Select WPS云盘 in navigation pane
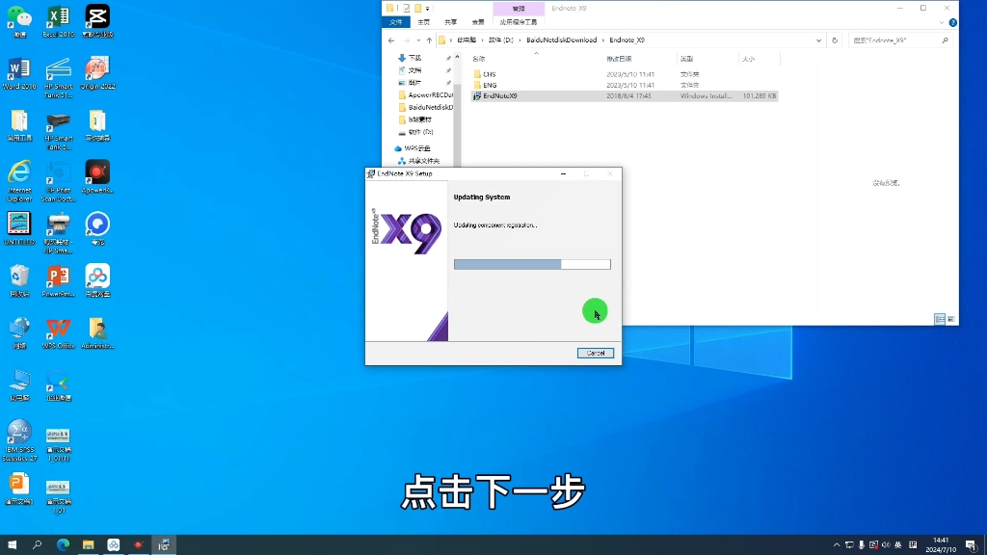Viewport: 987px width, 555px height. (x=416, y=148)
